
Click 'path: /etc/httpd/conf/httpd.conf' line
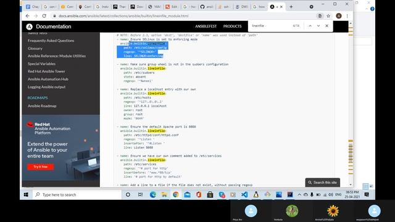pos(151,135)
